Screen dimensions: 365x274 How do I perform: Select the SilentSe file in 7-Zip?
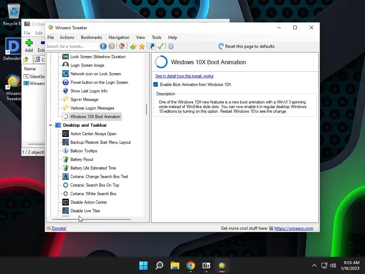tap(34, 76)
